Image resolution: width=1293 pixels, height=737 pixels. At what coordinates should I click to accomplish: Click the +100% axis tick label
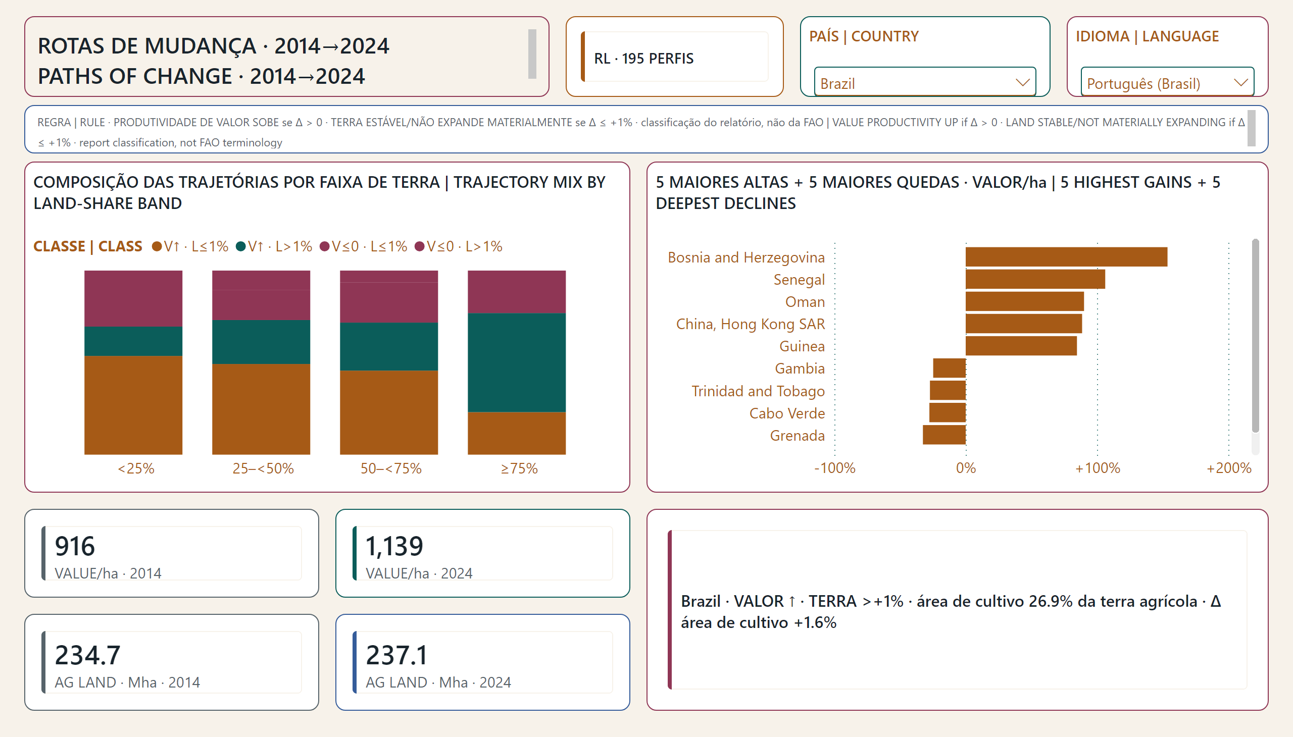pos(1098,468)
